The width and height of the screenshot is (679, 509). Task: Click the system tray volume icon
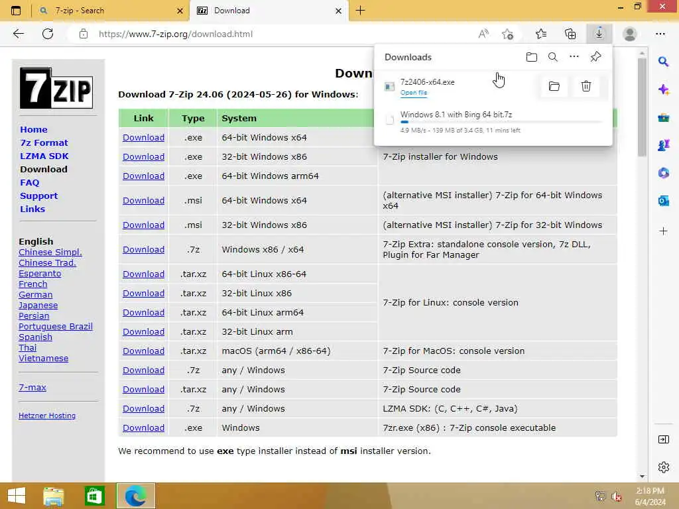(616, 496)
